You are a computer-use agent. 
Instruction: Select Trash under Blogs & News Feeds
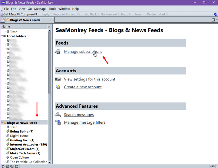14,127
